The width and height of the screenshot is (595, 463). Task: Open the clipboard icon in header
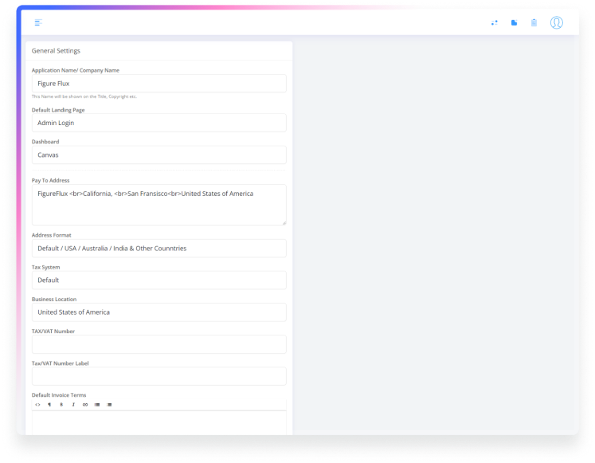pyautogui.click(x=534, y=22)
